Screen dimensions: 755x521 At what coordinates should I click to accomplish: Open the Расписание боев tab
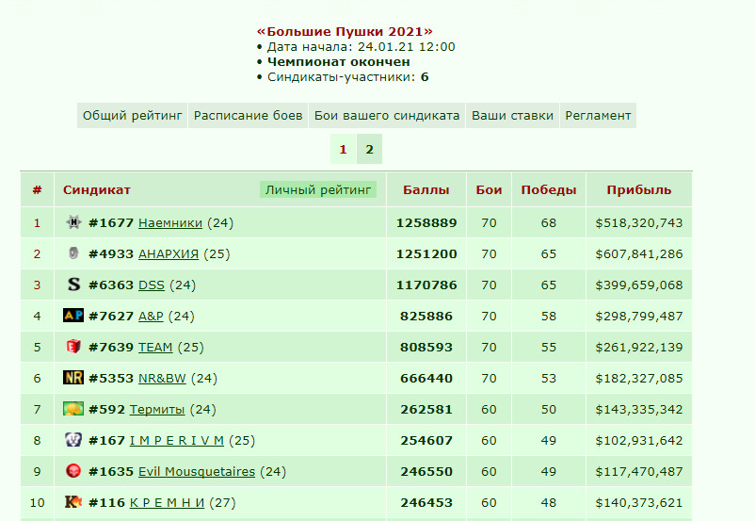[x=248, y=116]
